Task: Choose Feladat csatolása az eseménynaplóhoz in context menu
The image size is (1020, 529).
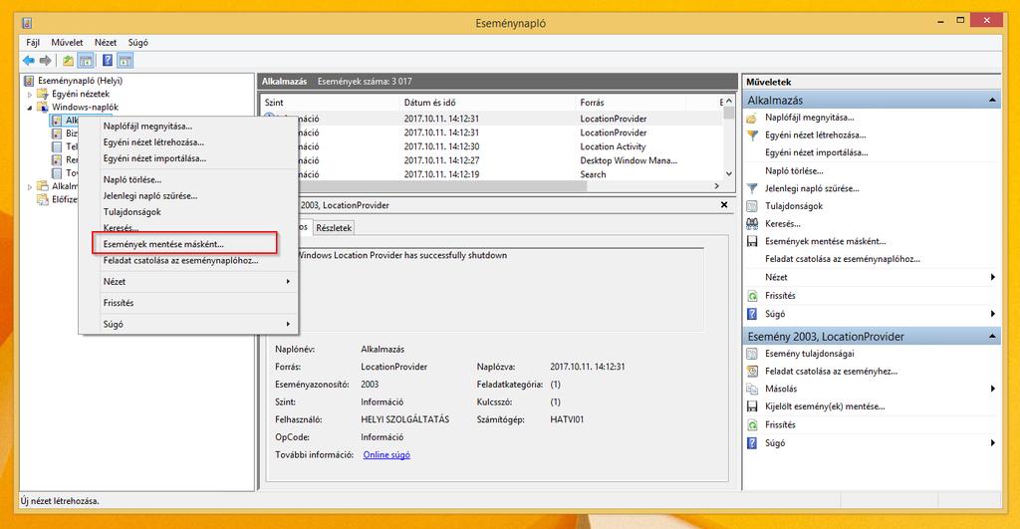Action: coord(188,260)
